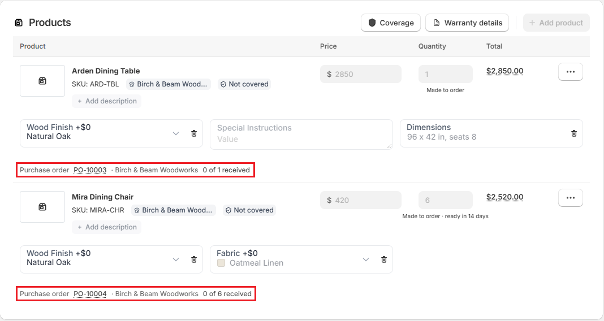The image size is (604, 321).
Task: Delete the Wood Finish option on Arden Dining Table
Action: (x=194, y=133)
